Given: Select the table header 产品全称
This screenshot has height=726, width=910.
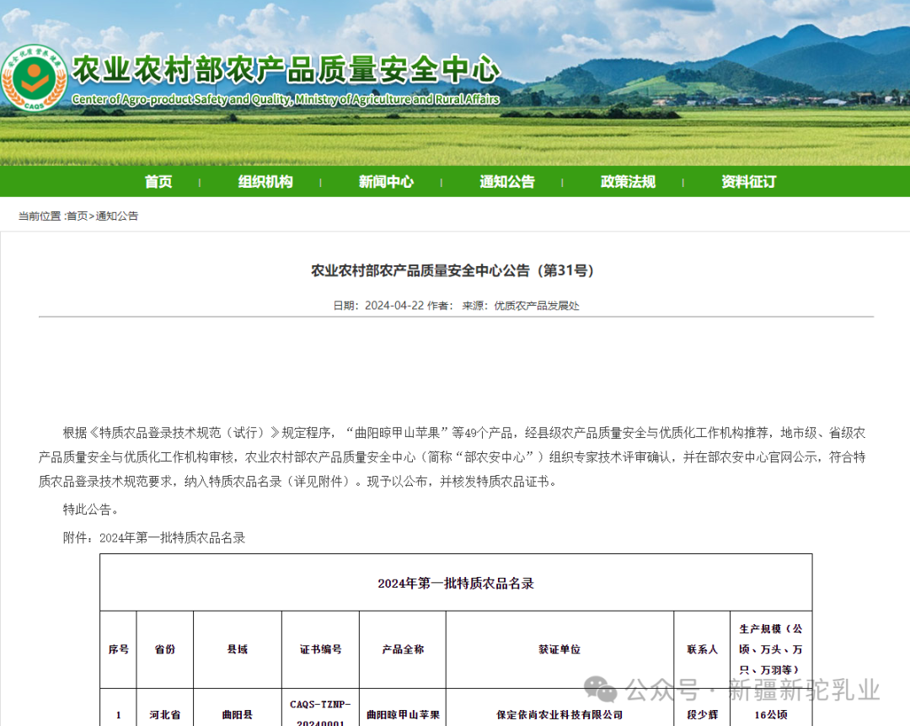Looking at the screenshot, I should tap(402, 649).
